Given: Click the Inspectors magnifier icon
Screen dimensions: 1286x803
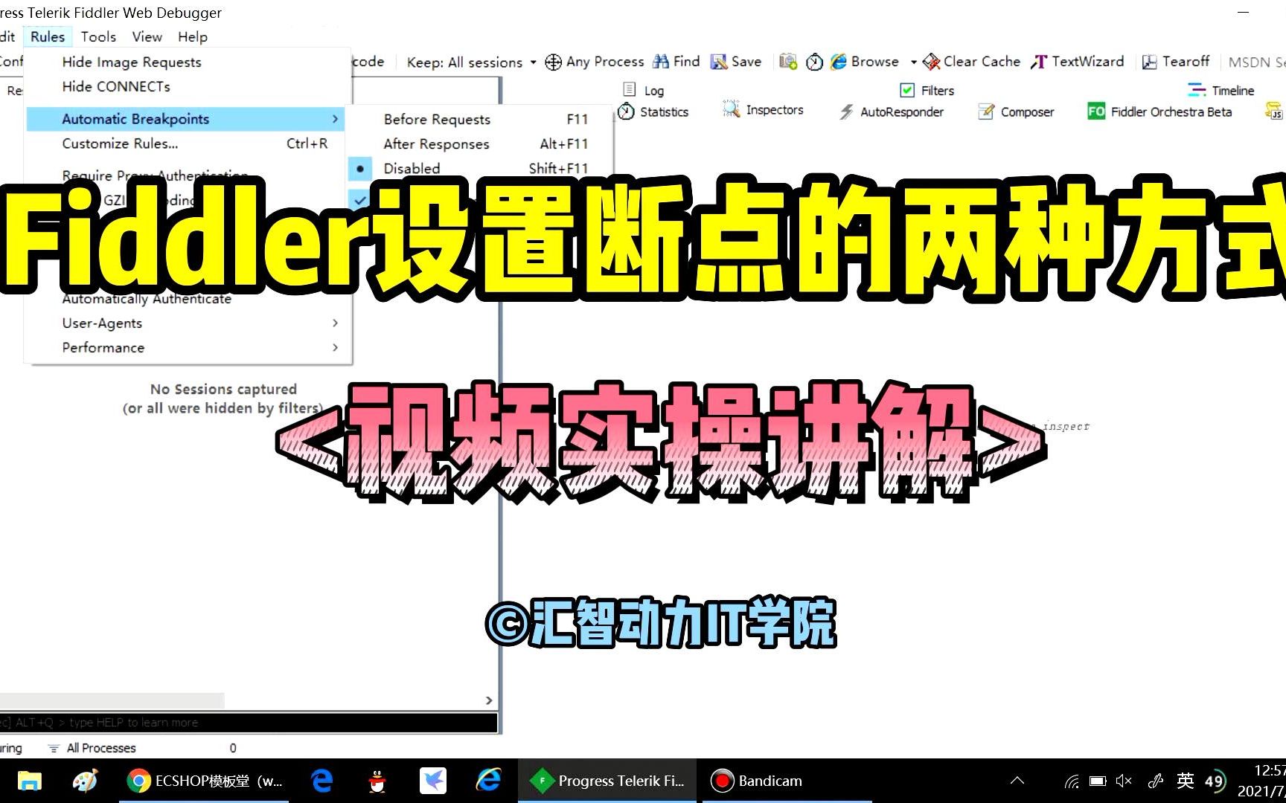Looking at the screenshot, I should pyautogui.click(x=732, y=109).
